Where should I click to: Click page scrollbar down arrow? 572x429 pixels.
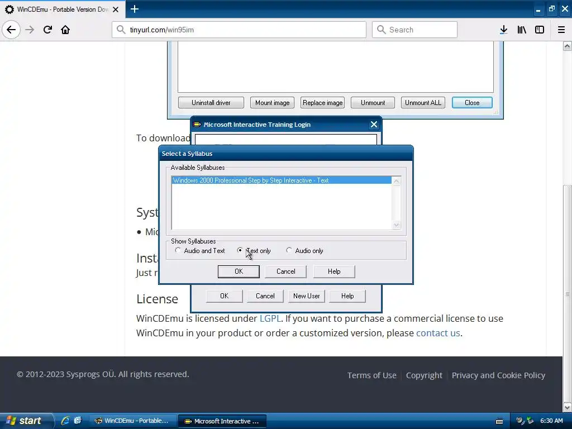click(x=567, y=407)
